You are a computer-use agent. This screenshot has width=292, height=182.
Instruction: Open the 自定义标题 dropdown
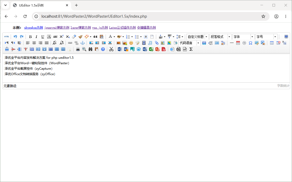click(x=197, y=37)
